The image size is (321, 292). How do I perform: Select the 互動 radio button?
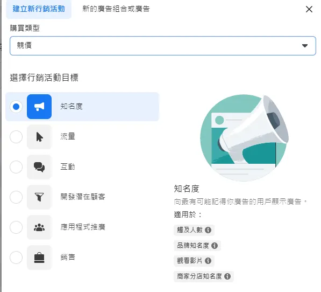[x=16, y=167]
